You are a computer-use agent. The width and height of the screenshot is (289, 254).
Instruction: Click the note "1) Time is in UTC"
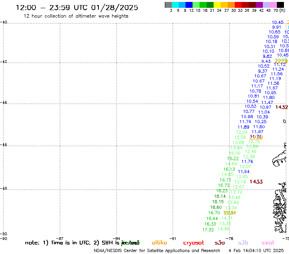67,243
